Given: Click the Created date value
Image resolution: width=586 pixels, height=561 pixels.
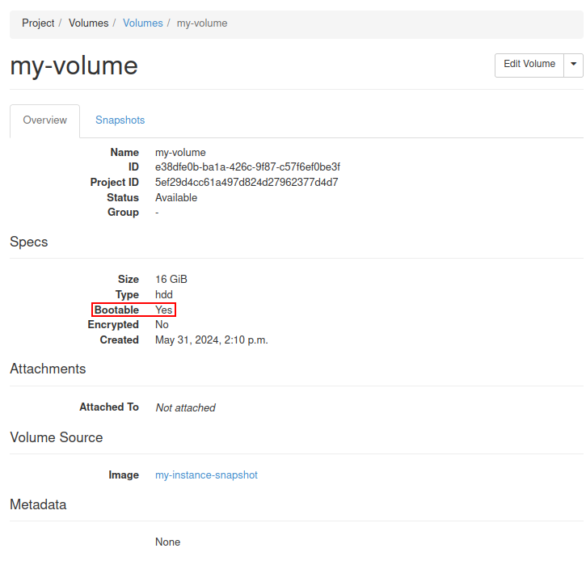Looking at the screenshot, I should point(211,340).
